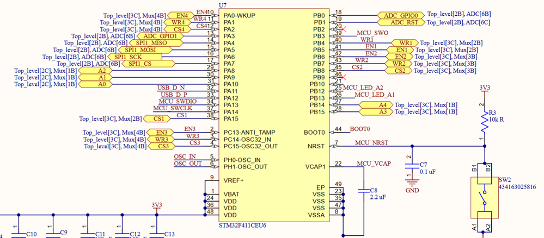
Task: Select the yellow WR1 port symbol
Action: pyautogui.click(x=405, y=43)
